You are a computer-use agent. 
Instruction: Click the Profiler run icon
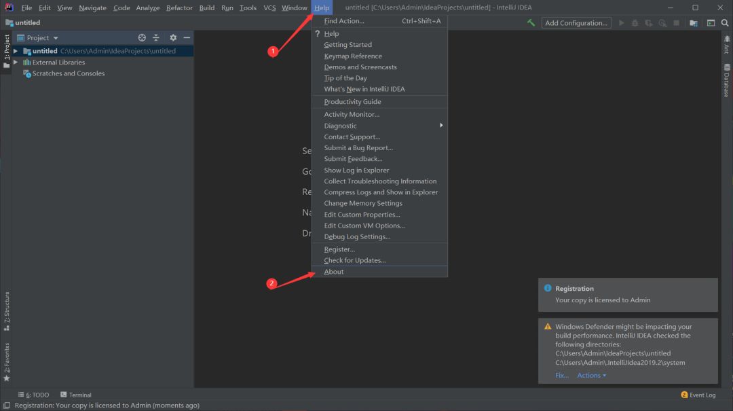tap(662, 22)
